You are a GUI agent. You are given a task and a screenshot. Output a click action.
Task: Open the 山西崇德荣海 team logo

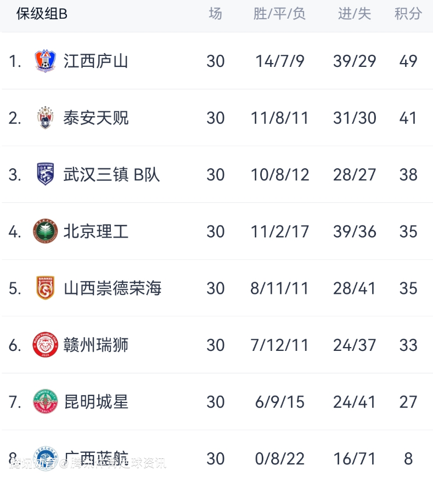pyautogui.click(x=45, y=288)
